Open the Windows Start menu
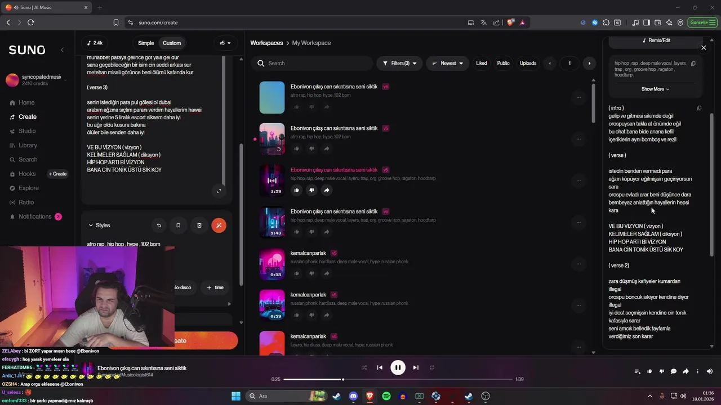Image resolution: width=721 pixels, height=405 pixels. click(235, 396)
